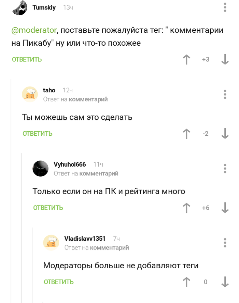Upvote Vladislavv1351's comment
The image size is (239, 303).
tap(186, 282)
